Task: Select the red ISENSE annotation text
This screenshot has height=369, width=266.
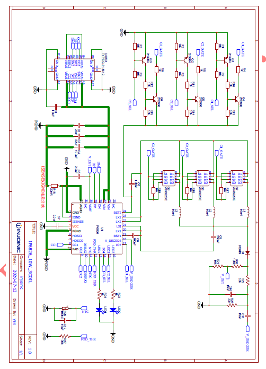Action: tap(43, 187)
